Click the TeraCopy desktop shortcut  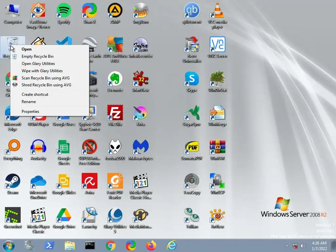coord(192,184)
